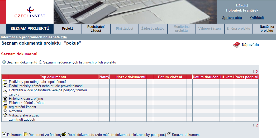The image size is (276, 138).
Task: Click 'Rozvaha' row text
Action: tap(16, 111)
